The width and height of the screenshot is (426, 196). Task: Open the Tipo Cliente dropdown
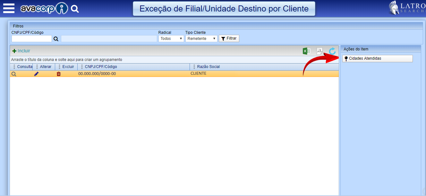pyautogui.click(x=201, y=39)
